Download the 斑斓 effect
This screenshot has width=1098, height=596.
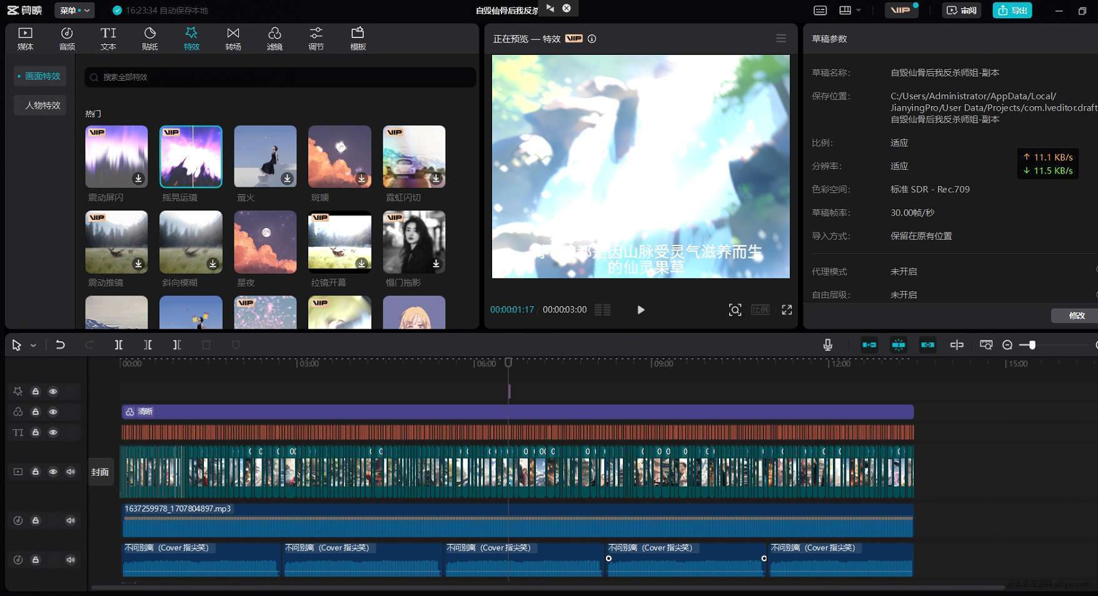point(361,178)
